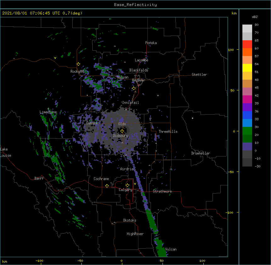This screenshot has width=271, height=265.
Task: Click the Cochrane town label
Action: click(x=101, y=179)
